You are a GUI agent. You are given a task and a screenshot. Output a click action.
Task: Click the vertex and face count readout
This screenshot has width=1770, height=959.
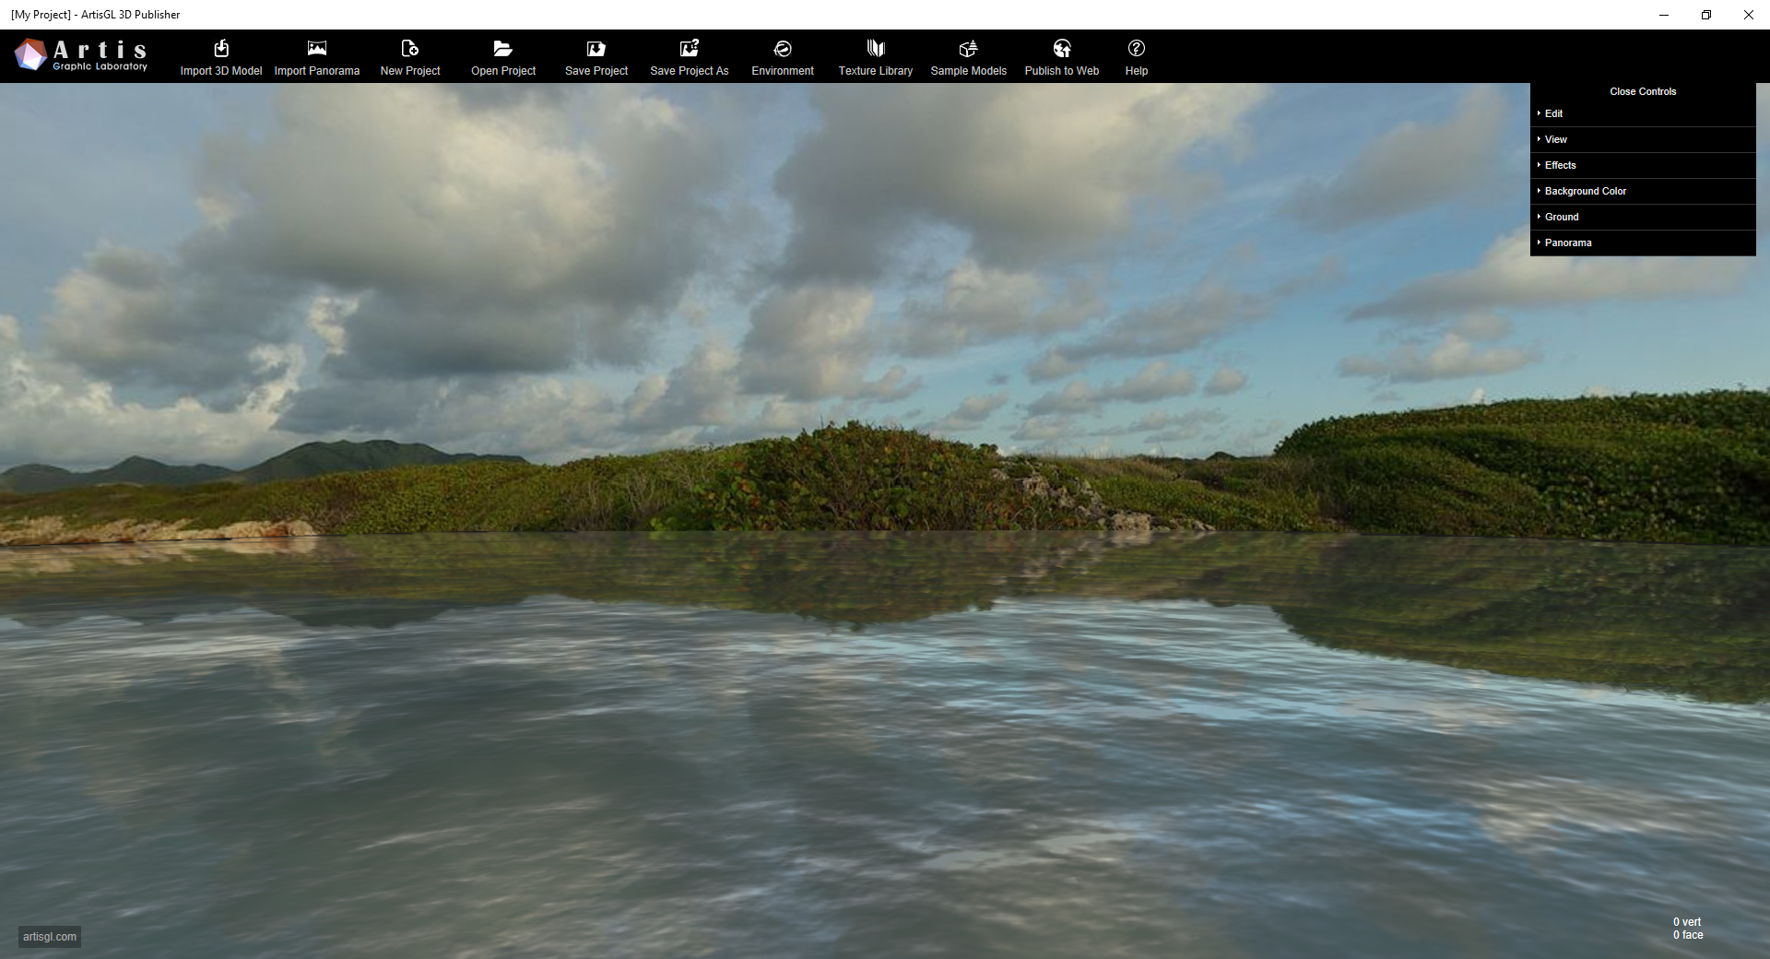point(1688,929)
